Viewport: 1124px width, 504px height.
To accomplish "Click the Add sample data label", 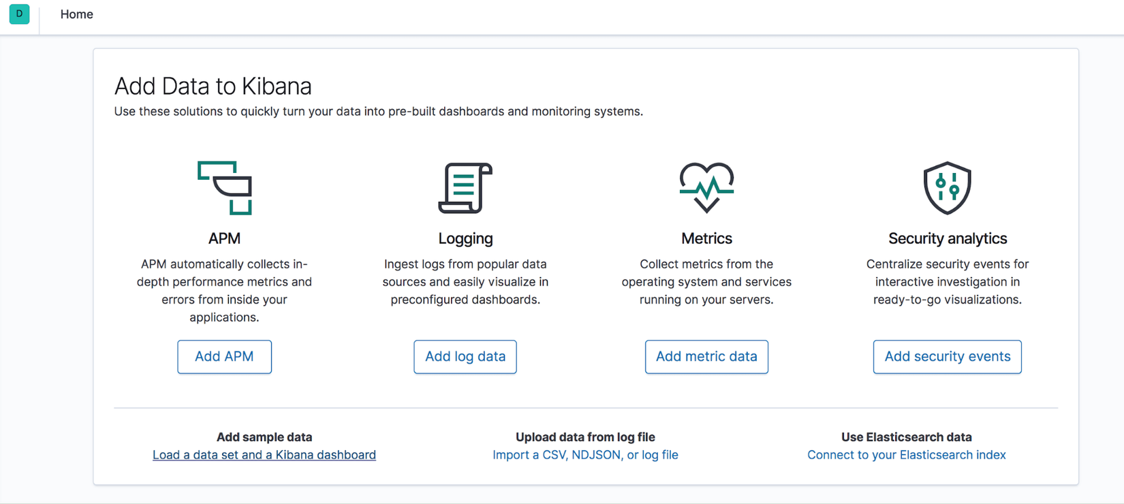I will tap(264, 437).
